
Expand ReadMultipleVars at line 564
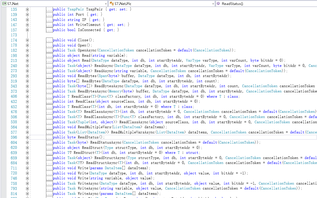point(27,127)
